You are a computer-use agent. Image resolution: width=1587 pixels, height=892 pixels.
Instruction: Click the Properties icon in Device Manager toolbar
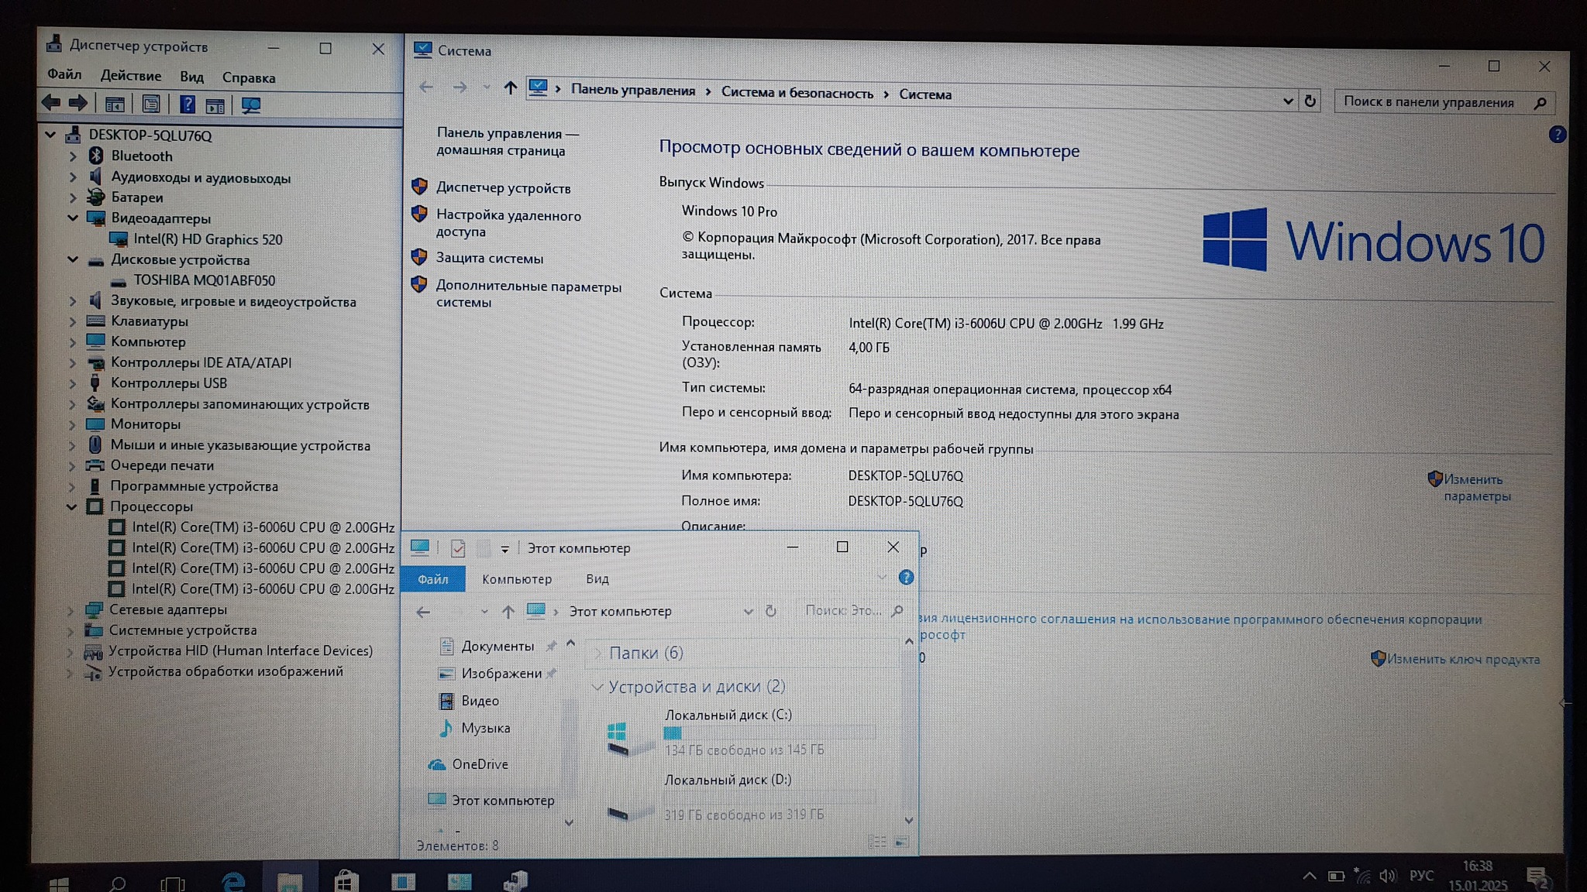pyautogui.click(x=151, y=105)
